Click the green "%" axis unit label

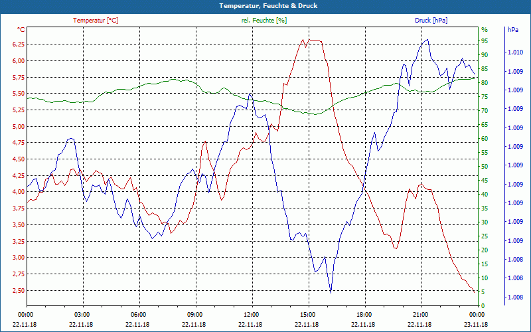pyautogui.click(x=485, y=30)
